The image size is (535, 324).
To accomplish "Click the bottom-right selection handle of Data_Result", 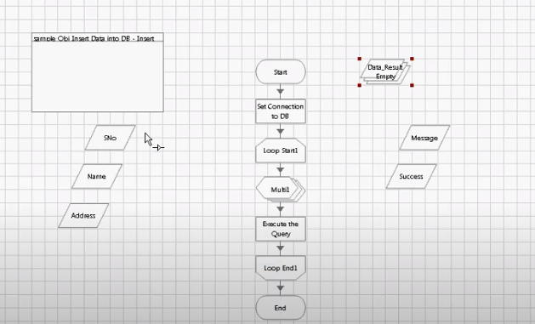I will (x=412, y=85).
